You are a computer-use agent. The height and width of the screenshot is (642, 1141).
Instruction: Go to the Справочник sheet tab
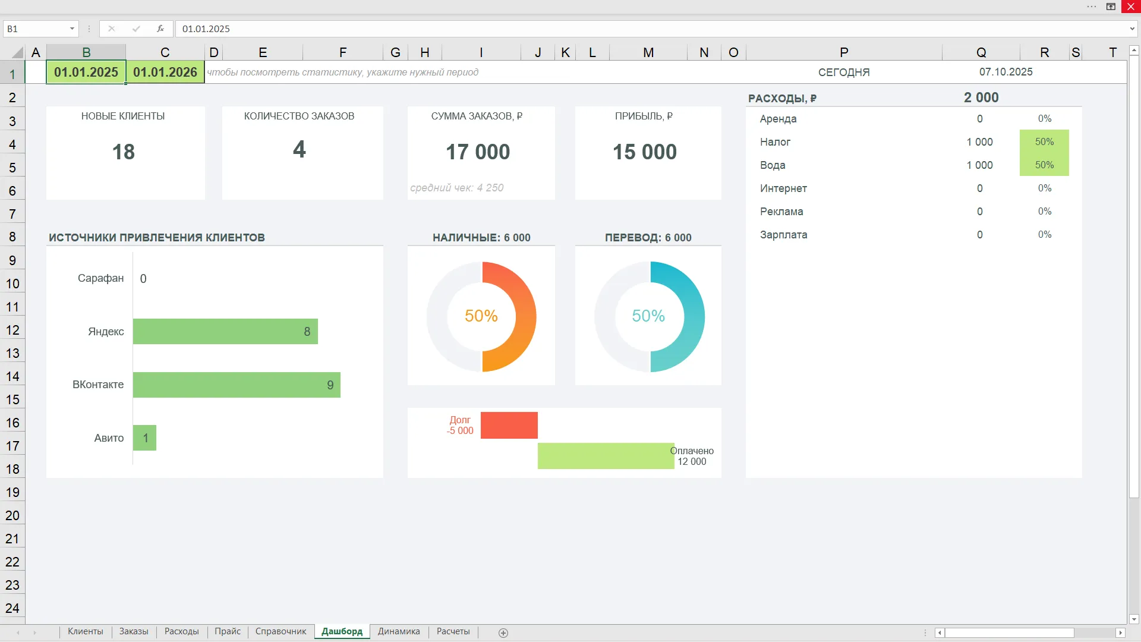point(280,631)
